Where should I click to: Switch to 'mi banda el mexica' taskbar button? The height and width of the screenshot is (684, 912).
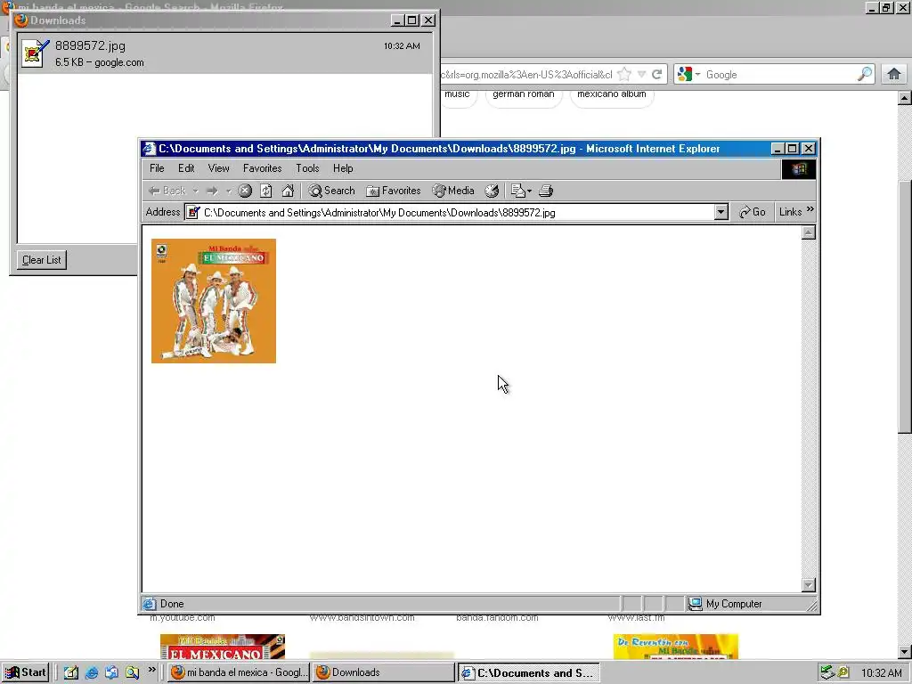tap(239, 672)
